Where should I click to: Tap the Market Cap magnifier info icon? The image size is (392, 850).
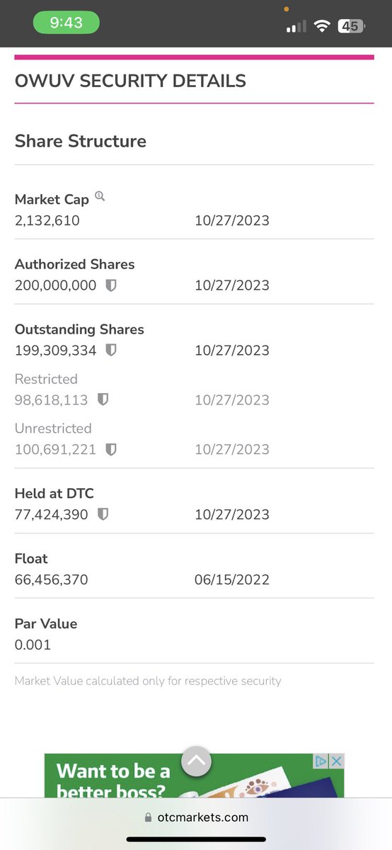(100, 197)
